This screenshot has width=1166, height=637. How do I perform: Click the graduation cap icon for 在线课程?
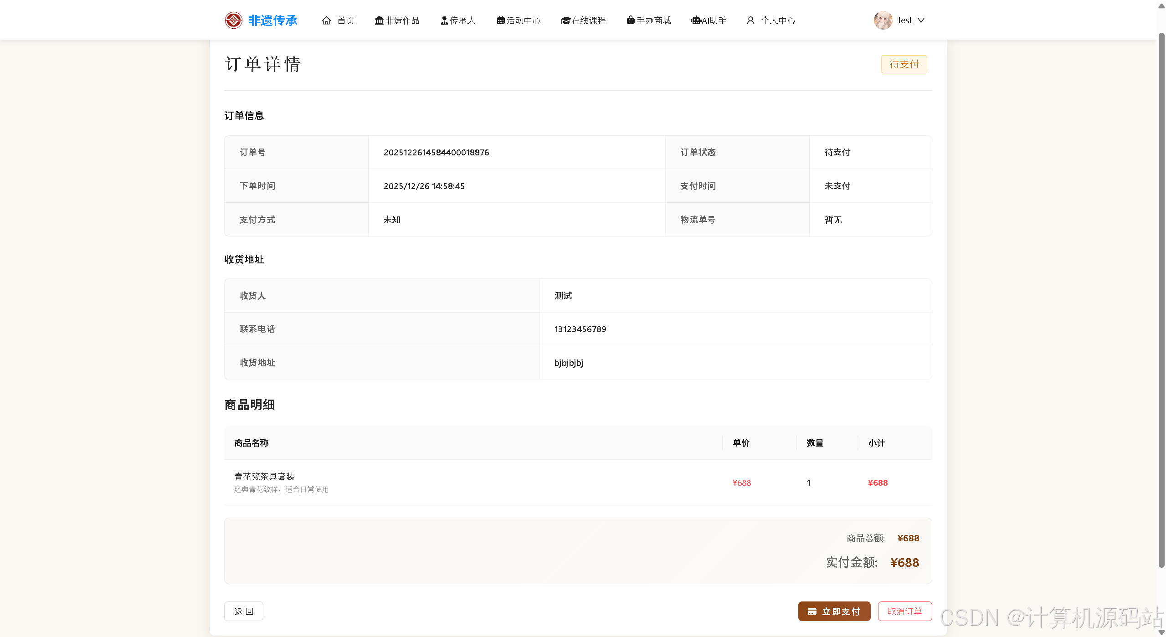(565, 21)
